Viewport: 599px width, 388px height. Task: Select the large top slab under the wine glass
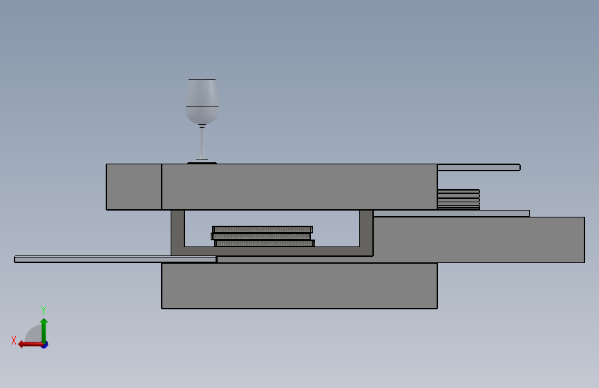[300, 186]
